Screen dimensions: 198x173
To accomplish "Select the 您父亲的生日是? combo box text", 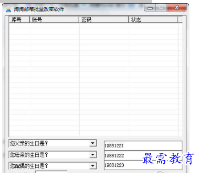I will [x=29, y=143].
